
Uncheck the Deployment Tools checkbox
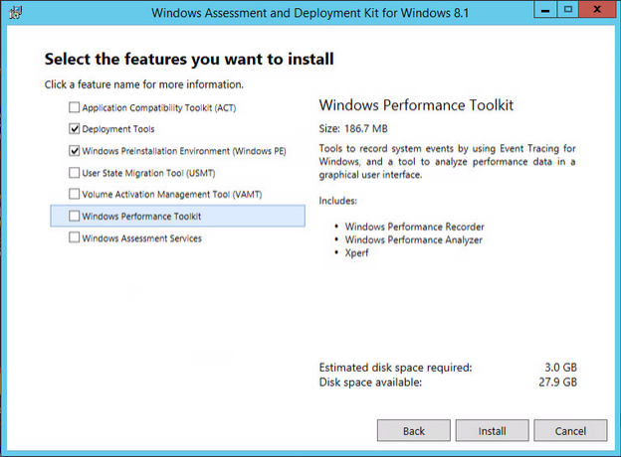click(74, 128)
